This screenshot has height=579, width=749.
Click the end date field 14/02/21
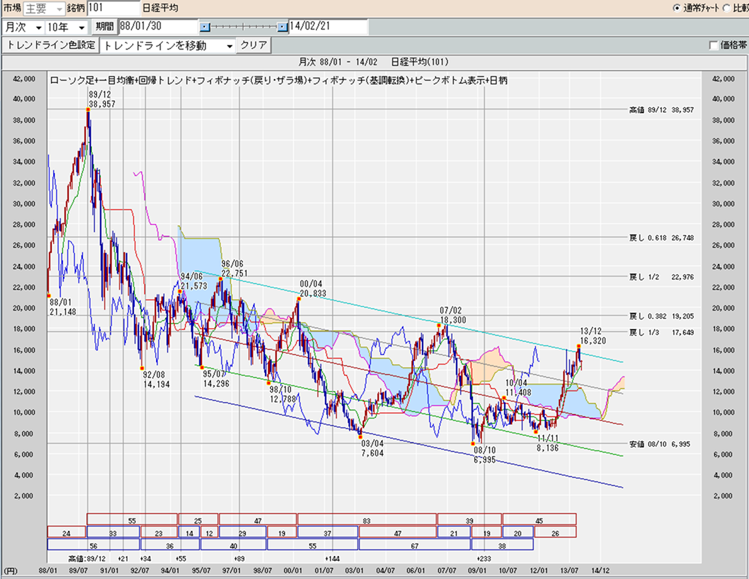tap(328, 27)
